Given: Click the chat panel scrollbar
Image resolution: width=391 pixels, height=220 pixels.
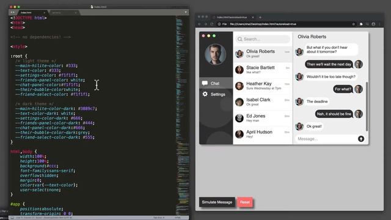Looking at the screenshot, I should 367,106.
